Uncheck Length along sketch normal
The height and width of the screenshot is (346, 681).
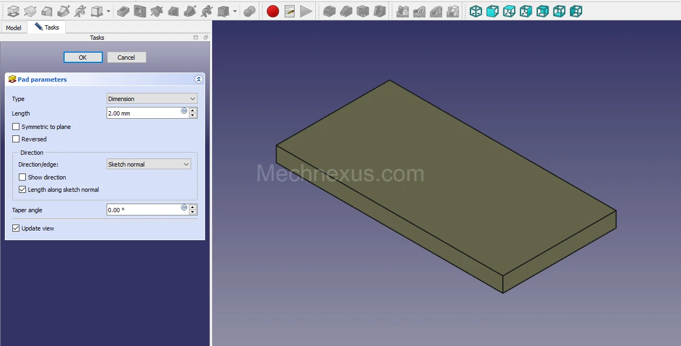click(x=23, y=190)
